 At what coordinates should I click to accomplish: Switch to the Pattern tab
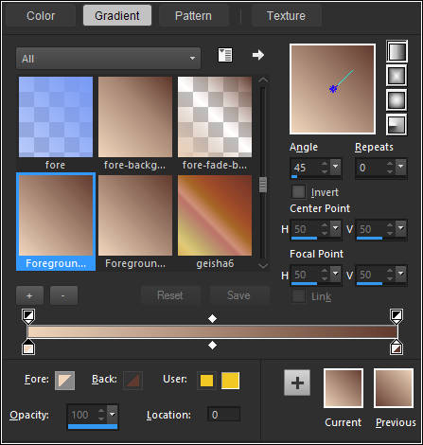(x=193, y=15)
